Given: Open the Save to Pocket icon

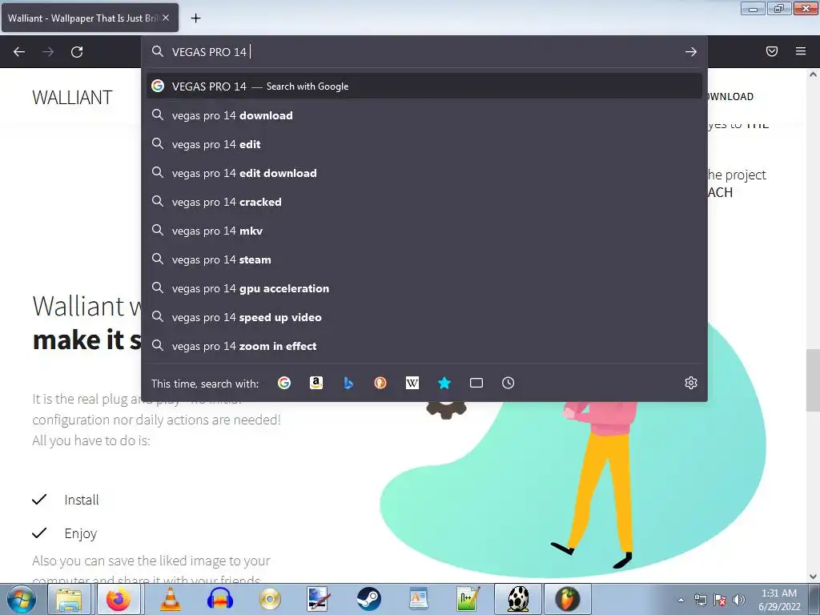Looking at the screenshot, I should tap(772, 51).
